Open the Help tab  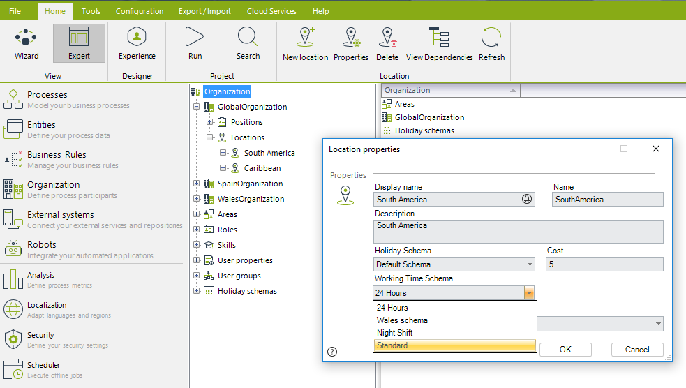tap(321, 11)
